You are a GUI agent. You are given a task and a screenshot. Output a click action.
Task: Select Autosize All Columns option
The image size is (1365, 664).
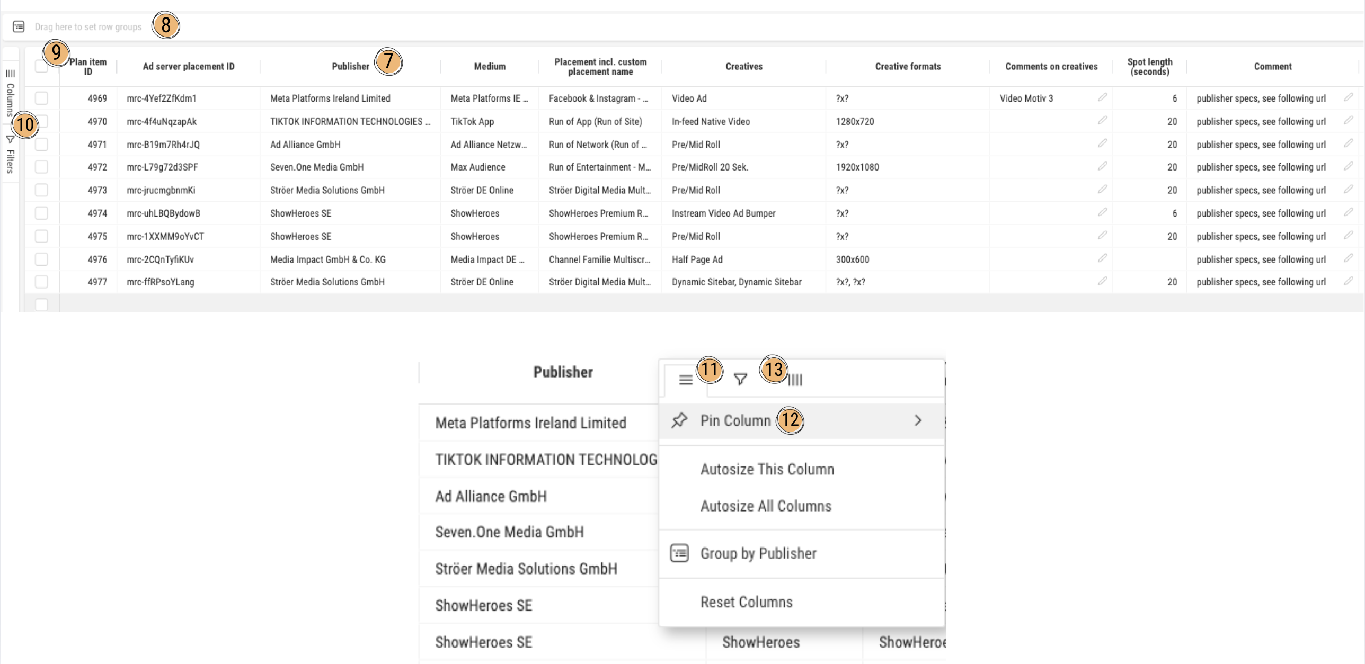coord(766,506)
